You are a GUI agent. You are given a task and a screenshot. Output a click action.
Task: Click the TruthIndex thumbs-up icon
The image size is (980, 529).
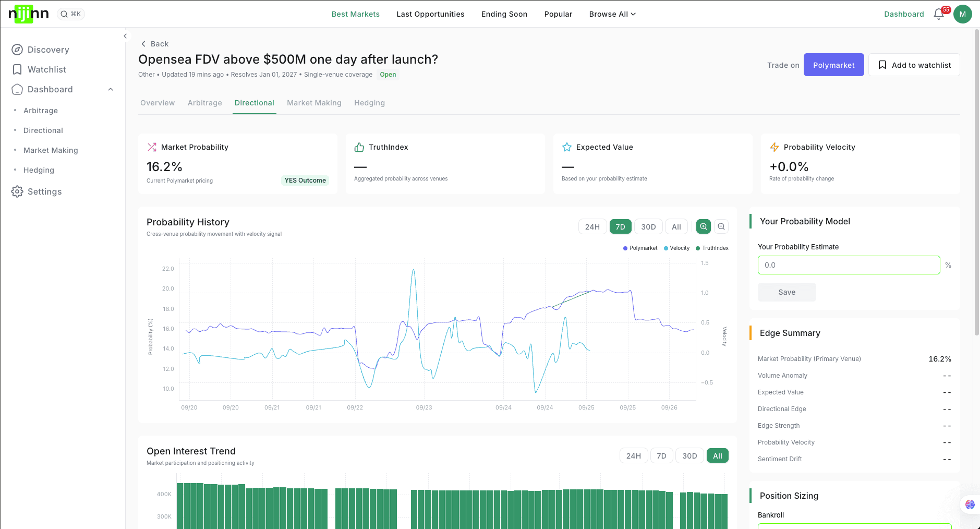coord(359,147)
